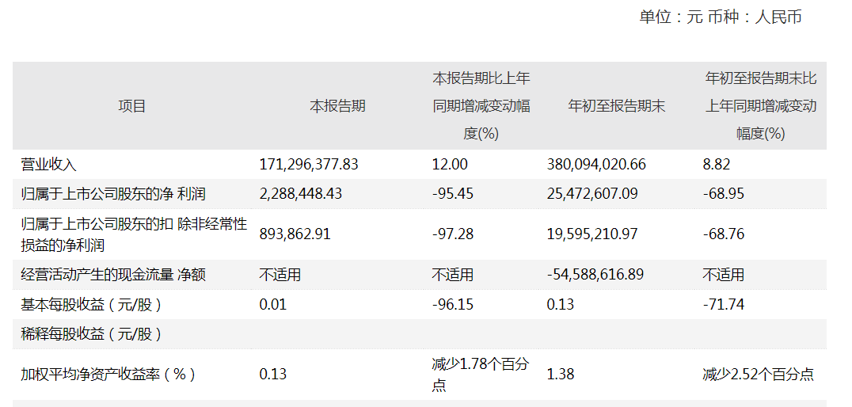Click net profit value 2,288,448.43
852x407 pixels.
pos(301,194)
